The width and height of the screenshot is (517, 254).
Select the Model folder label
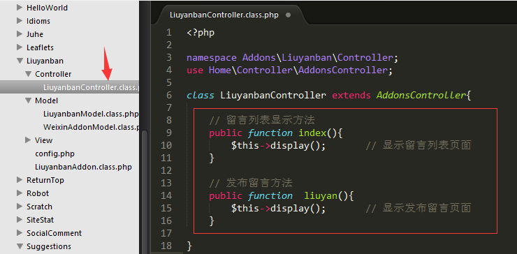(47, 100)
